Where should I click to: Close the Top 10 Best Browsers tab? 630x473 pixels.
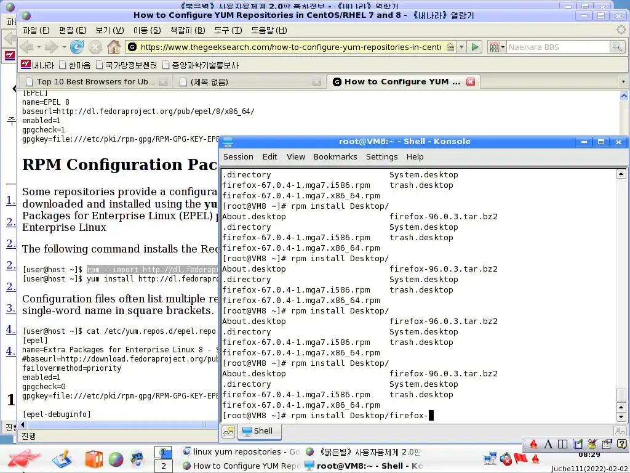[162, 82]
